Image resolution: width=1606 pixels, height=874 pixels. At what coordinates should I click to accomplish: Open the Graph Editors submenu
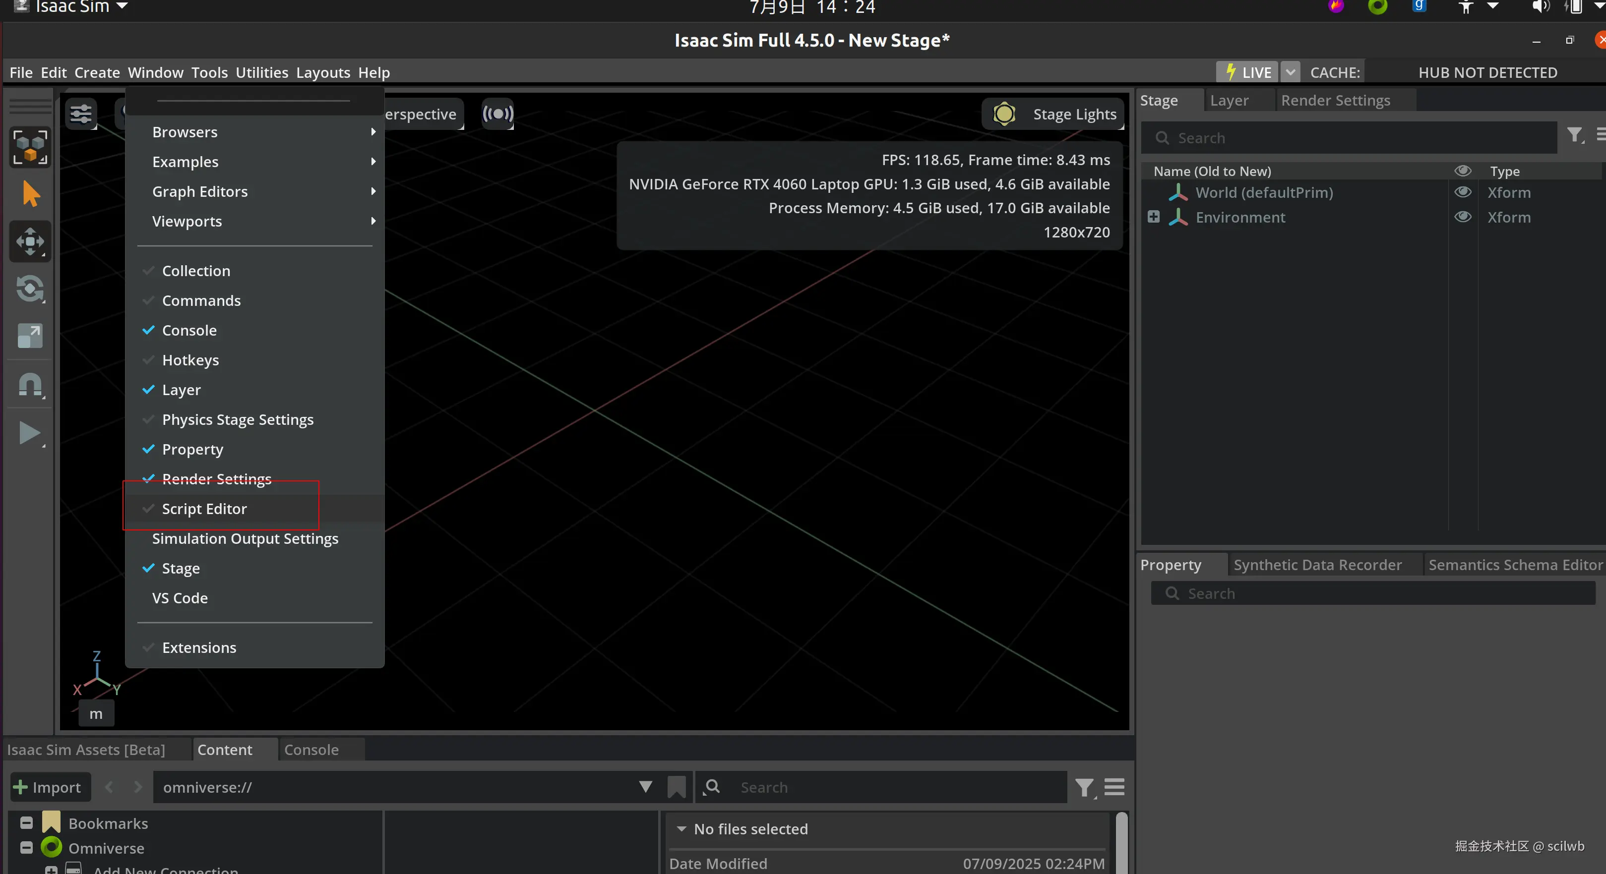[199, 191]
